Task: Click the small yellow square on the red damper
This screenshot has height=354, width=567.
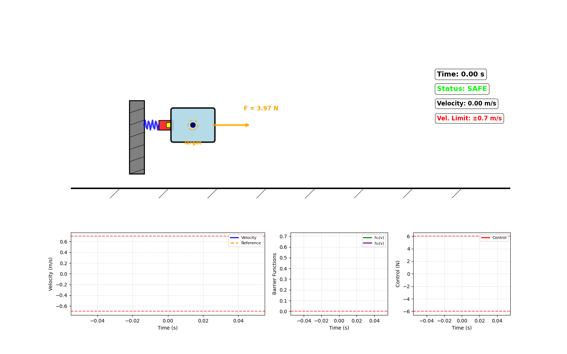Action: (168, 125)
